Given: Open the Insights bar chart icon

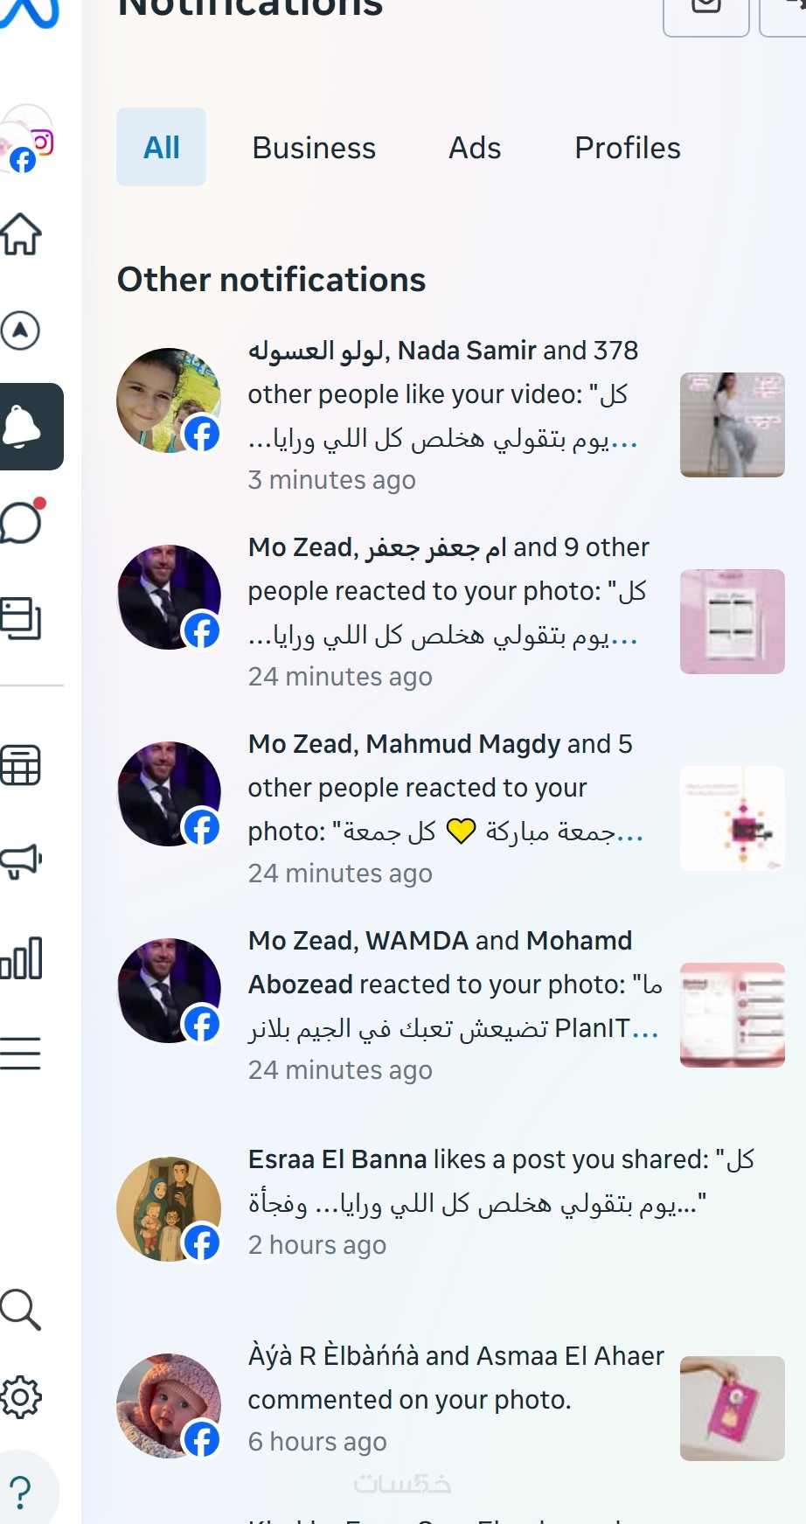Looking at the screenshot, I should [21, 958].
